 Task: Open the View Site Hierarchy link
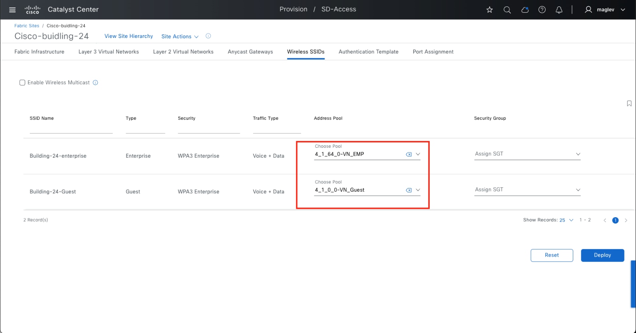(129, 36)
